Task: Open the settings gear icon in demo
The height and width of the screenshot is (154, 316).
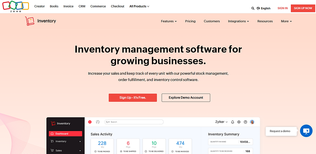Action: coord(239,122)
